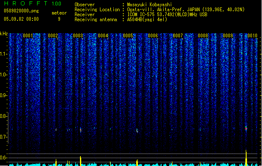Click the tallest yellow power spike below 0010
This screenshot has width=262, height=166.
246,158
